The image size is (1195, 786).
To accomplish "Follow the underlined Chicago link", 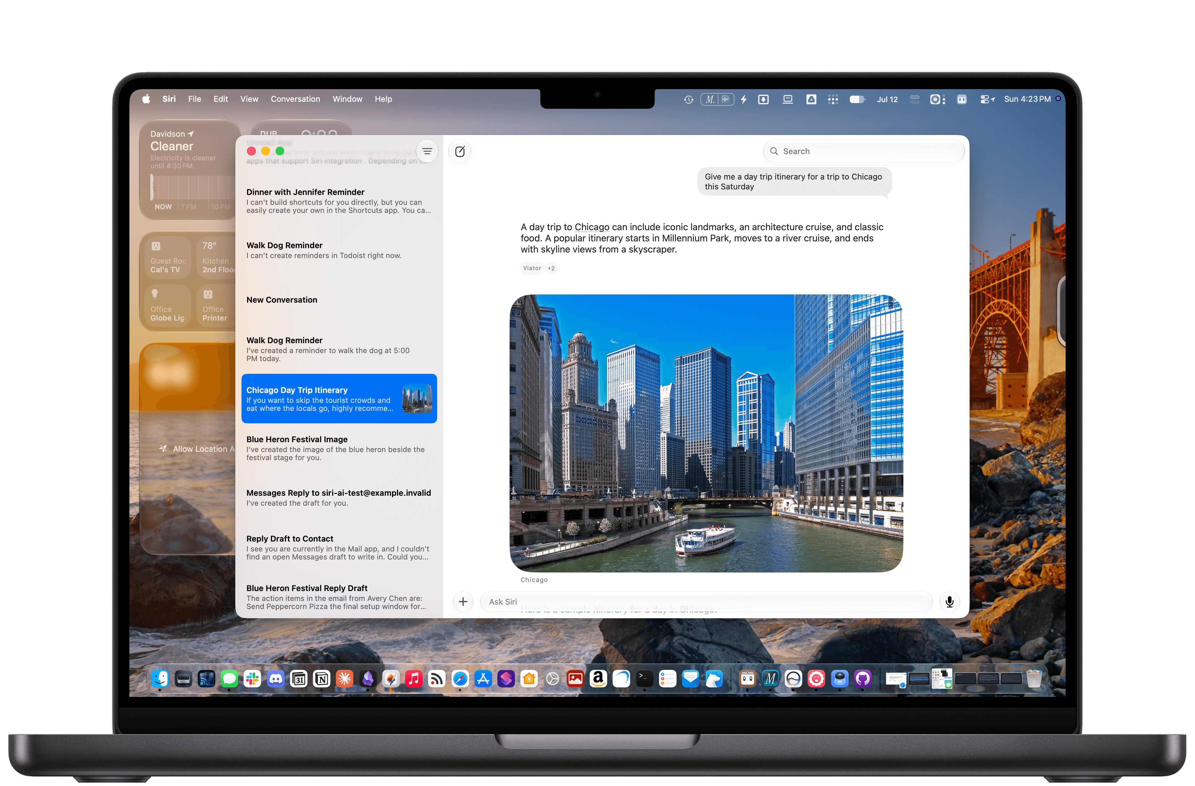I will [x=592, y=227].
